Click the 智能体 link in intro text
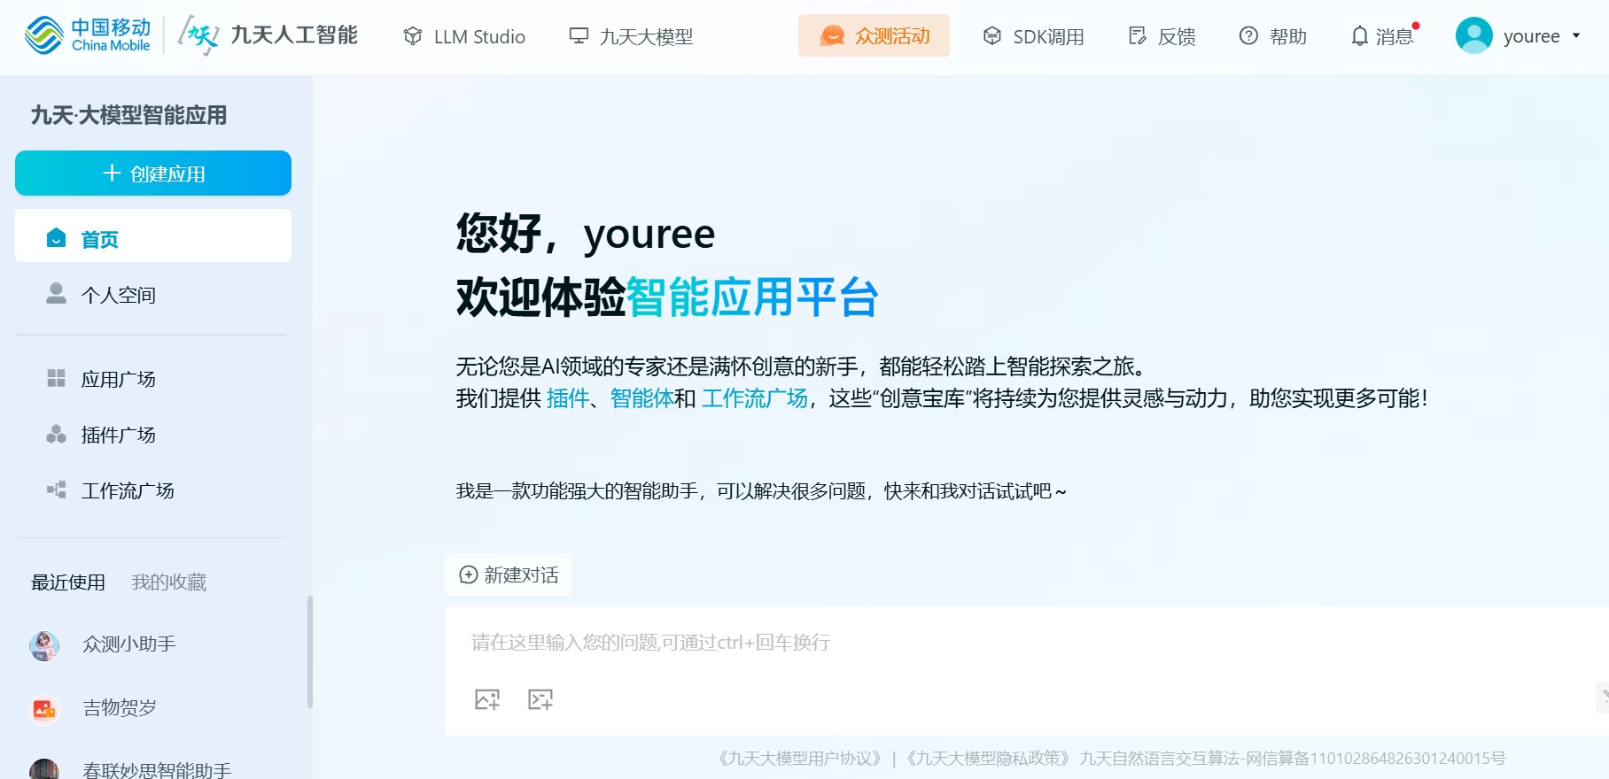1609x779 pixels. point(641,398)
